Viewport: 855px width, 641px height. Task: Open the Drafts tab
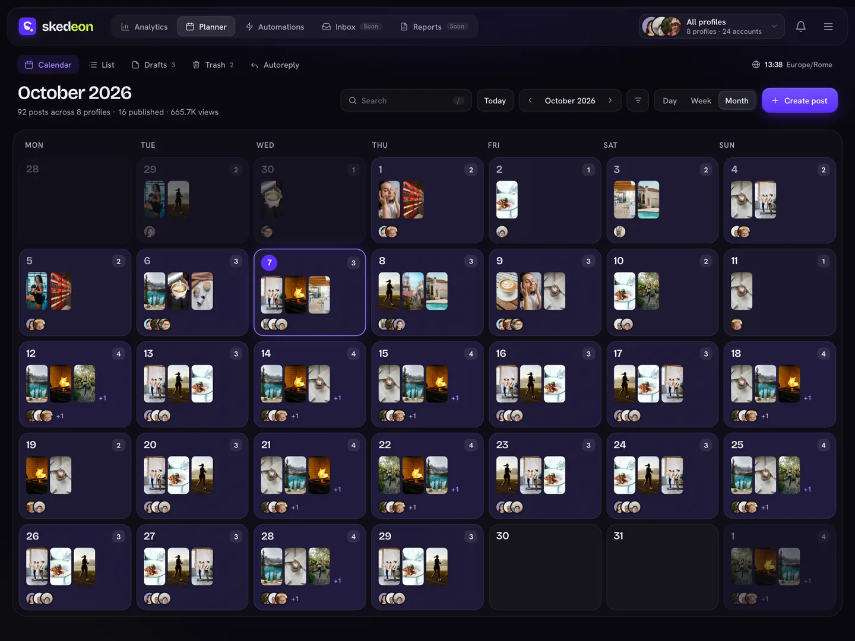coord(153,65)
